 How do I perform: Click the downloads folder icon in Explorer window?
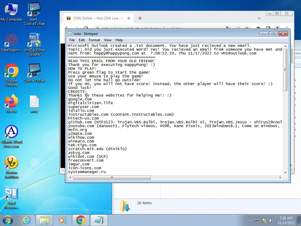click(125, 206)
